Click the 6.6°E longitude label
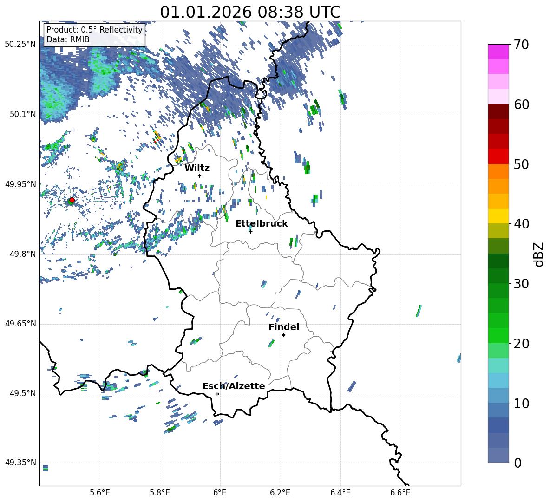550x502 pixels. pos(400,493)
